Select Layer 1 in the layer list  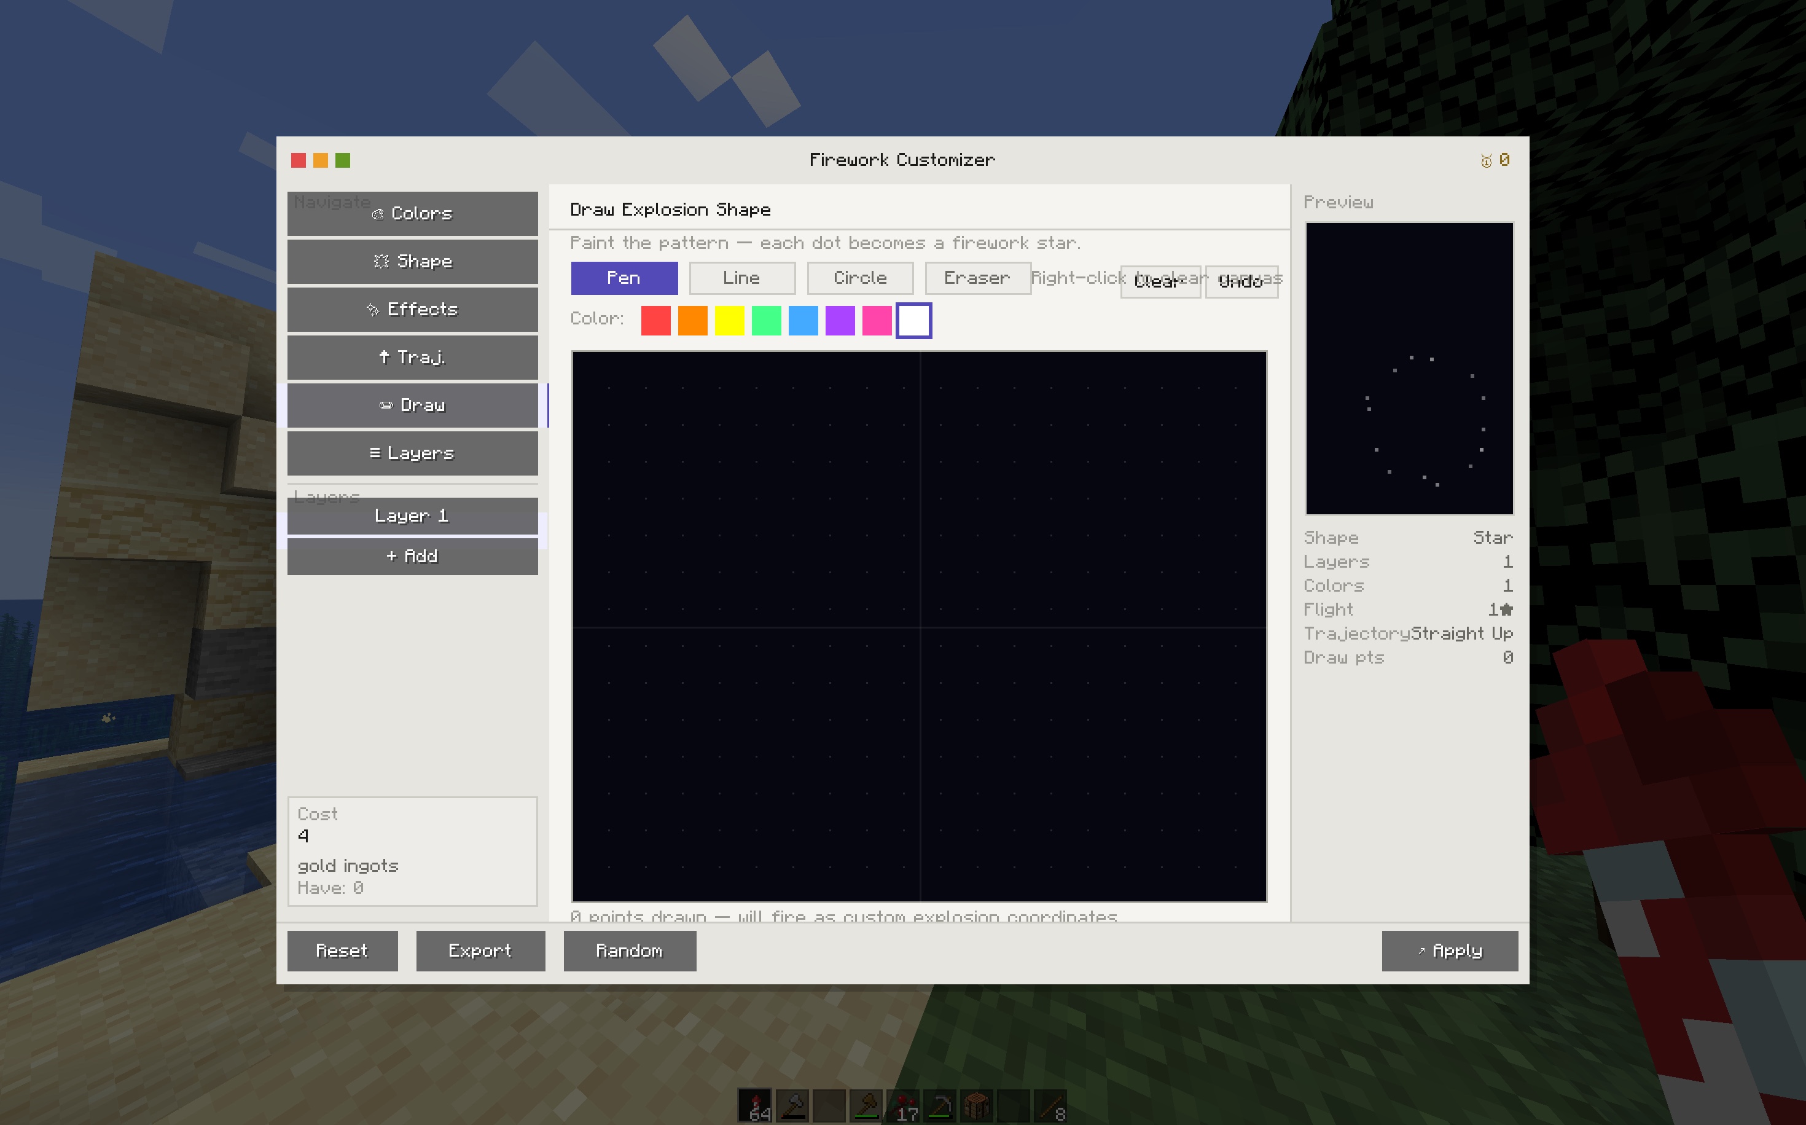click(413, 516)
